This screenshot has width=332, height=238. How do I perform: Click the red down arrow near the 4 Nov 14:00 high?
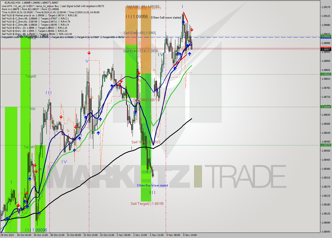point(192,29)
